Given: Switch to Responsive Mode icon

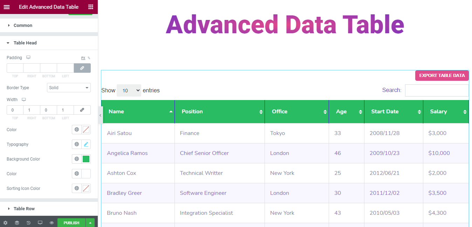Looking at the screenshot, I should tap(40, 223).
